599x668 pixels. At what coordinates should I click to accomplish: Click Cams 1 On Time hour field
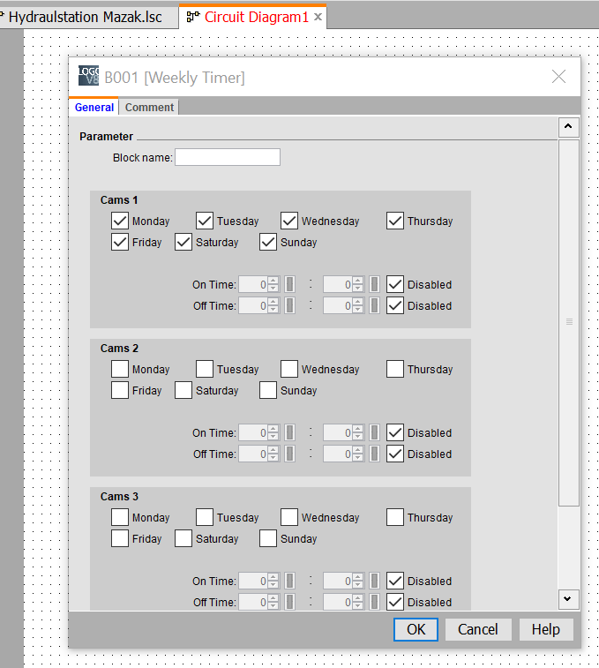click(x=253, y=284)
